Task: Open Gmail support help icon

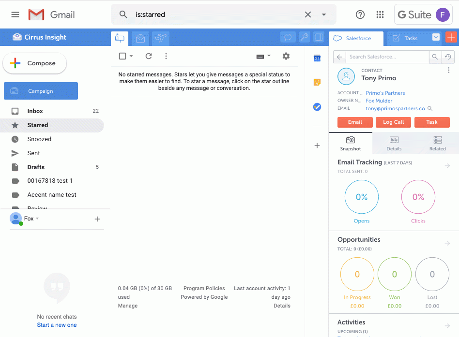Action: coord(360,15)
